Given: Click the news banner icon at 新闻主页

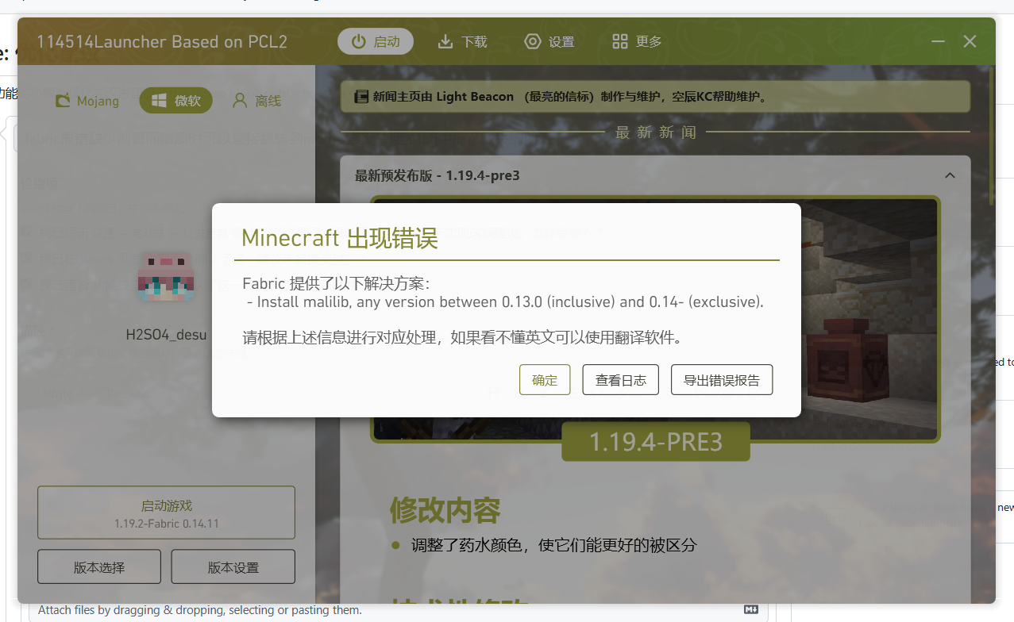Looking at the screenshot, I should point(361,97).
